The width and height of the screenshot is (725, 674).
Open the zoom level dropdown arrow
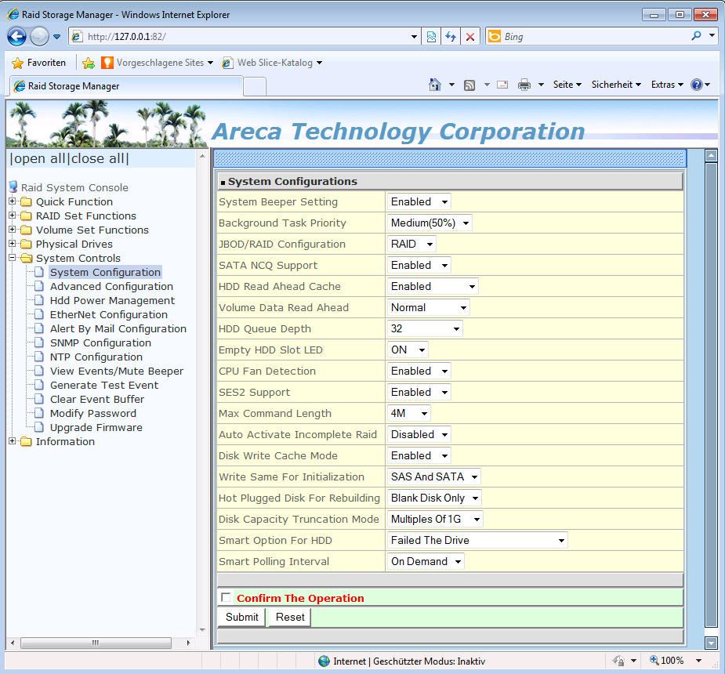(x=698, y=661)
